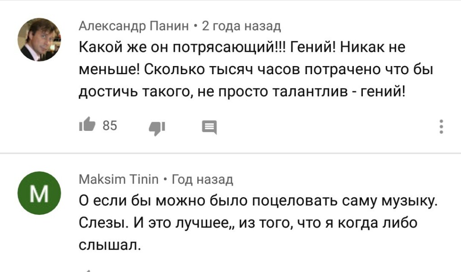Viewport: 461px width, 272px height.
Task: Click the username Maksim Tinin
Action: click(119, 180)
